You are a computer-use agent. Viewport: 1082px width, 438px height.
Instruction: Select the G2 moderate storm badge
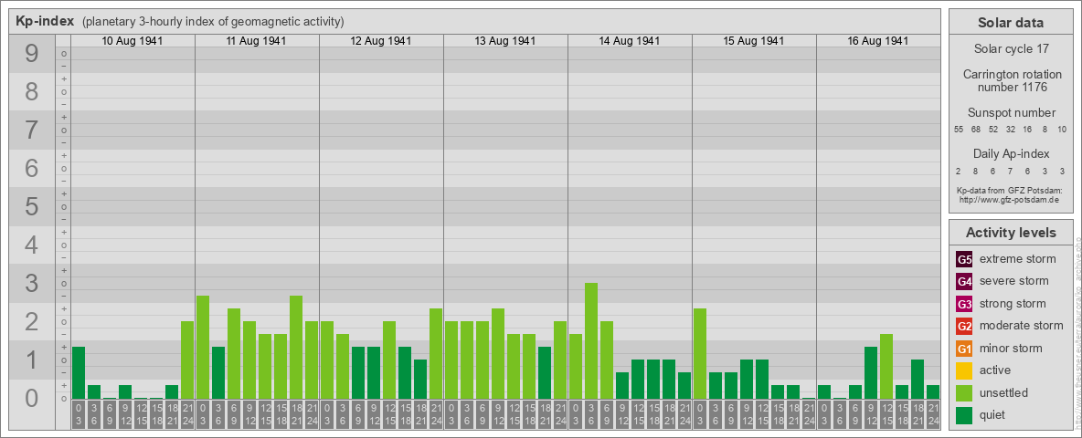964,326
